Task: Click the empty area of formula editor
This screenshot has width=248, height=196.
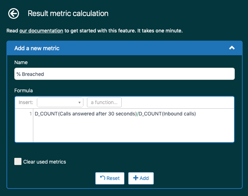Action: [133, 130]
